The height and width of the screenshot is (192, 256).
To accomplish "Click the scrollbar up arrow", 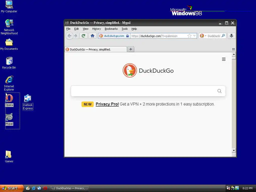I will coord(234,54).
